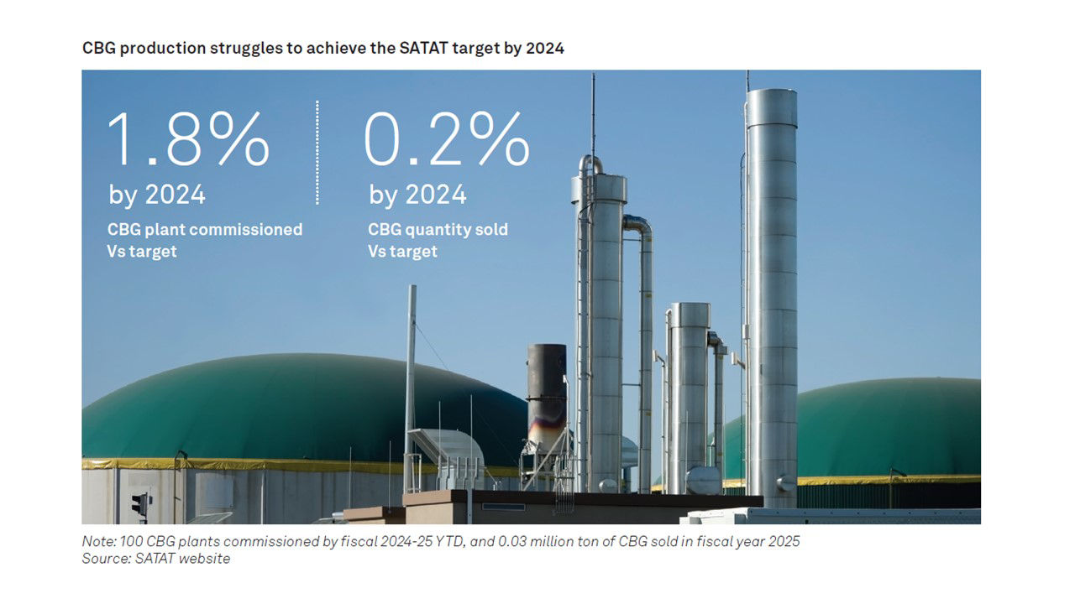Click the 'Source: SATAT website' line
The width and height of the screenshot is (1075, 604).
pos(156,559)
